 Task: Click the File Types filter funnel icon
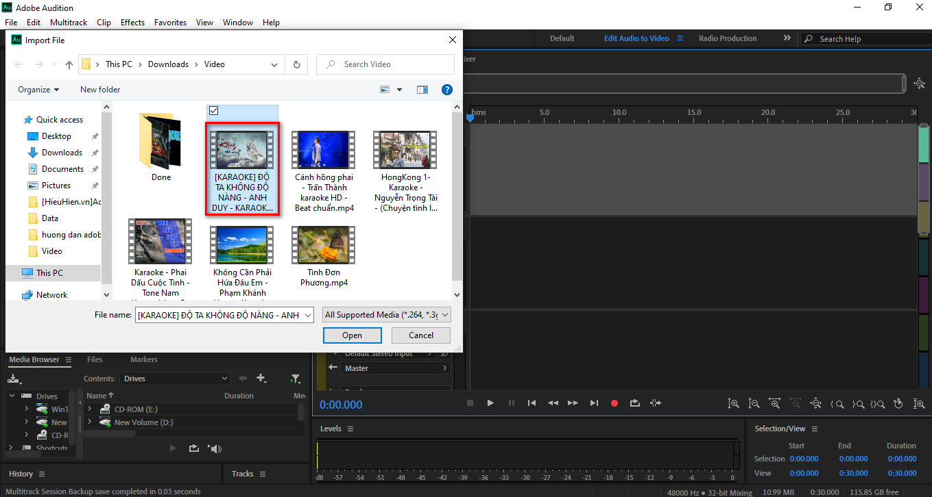click(x=295, y=379)
